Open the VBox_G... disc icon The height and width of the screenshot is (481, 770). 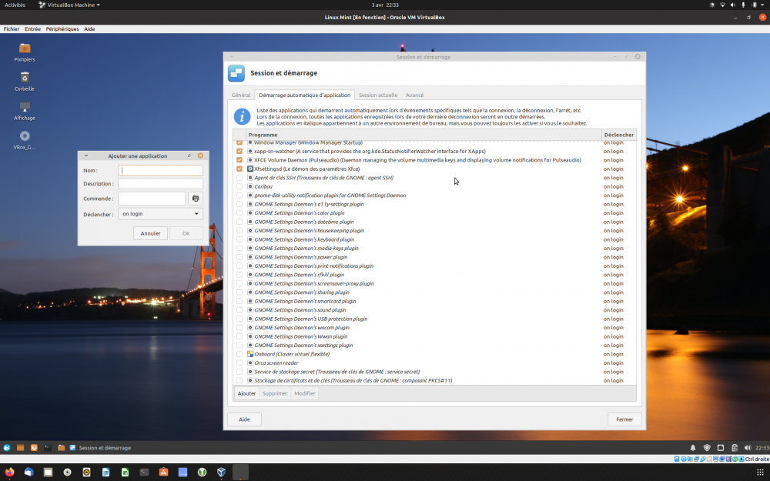pos(25,136)
